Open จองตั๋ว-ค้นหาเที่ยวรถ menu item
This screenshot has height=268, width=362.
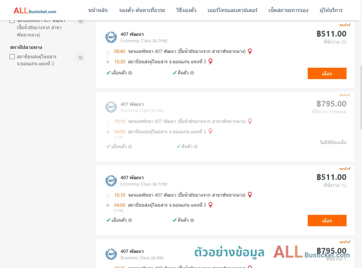(x=142, y=10)
